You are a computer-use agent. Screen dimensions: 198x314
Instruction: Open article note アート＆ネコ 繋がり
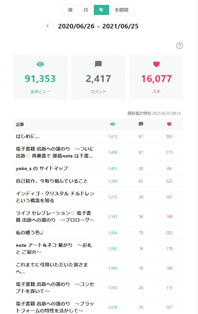[54, 248]
